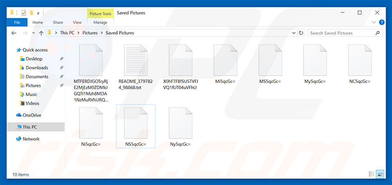Expand the ribbon with the chevron
Image resolution: width=392 pixels, height=185 pixels.
tap(374, 22)
